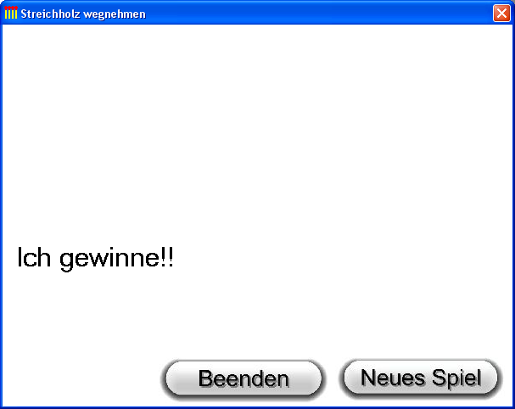Choose Neues Spiel to play again
This screenshot has width=515, height=409.
click(421, 378)
